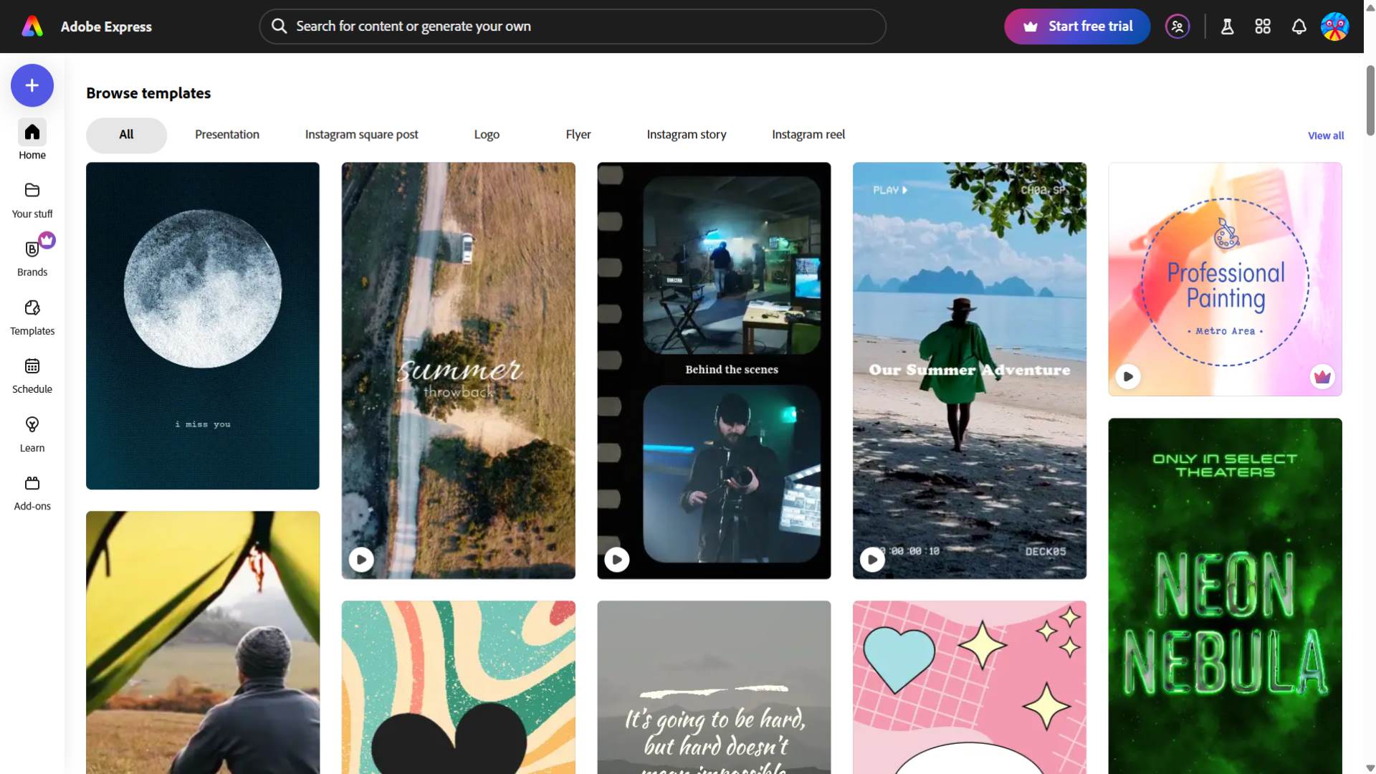Open the invite people icon
This screenshot has width=1376, height=774.
pos(1177,27)
